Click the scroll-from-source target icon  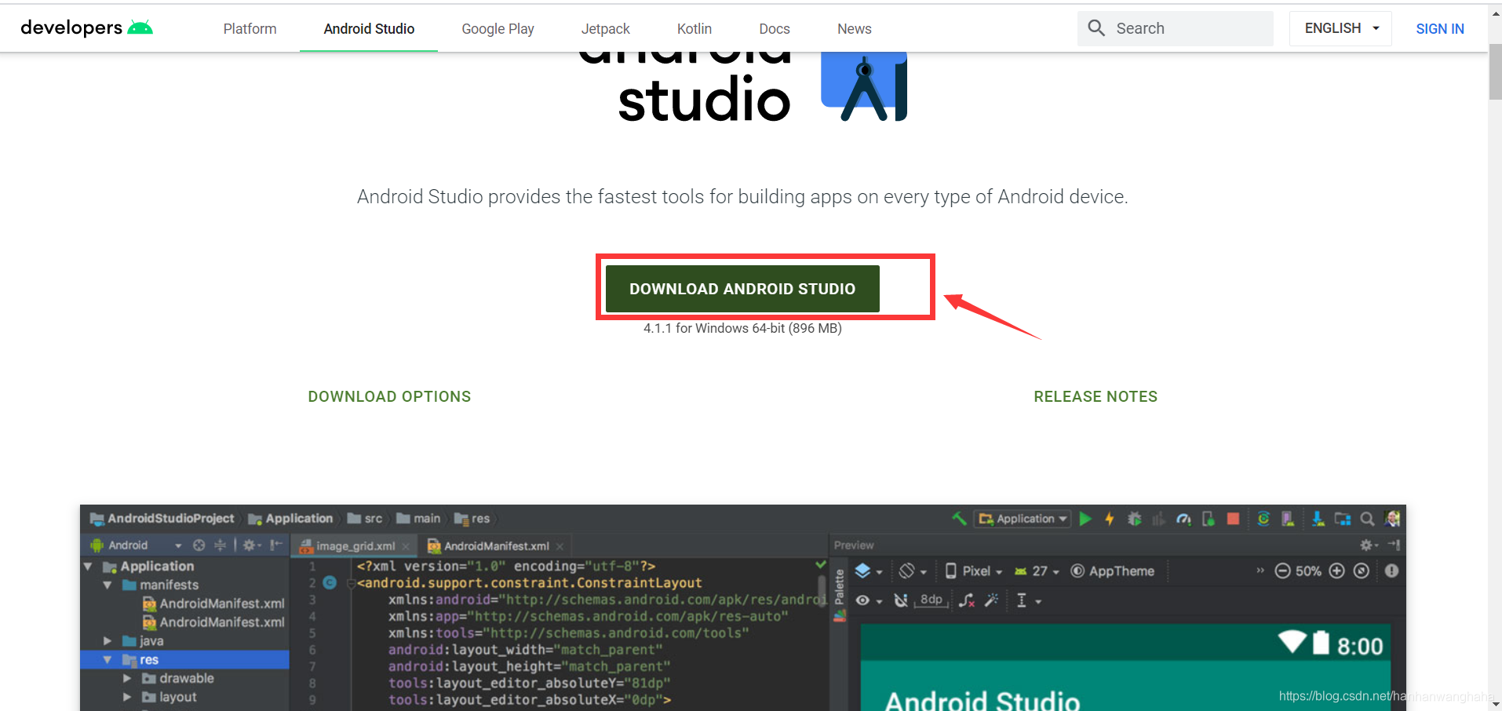pyautogui.click(x=199, y=545)
